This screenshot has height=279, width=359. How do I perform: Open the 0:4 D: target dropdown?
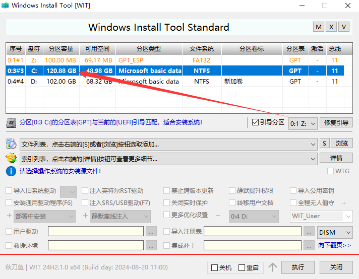254,216
